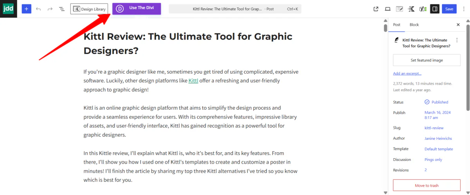This screenshot has height=195, width=470.
Task: Open the laptop device preview icon
Action: pos(388,9)
